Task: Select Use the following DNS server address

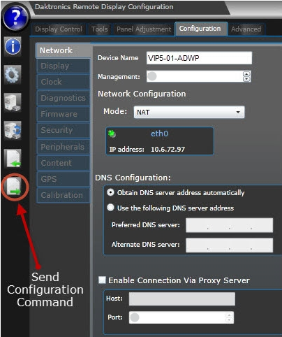Action: pos(110,208)
